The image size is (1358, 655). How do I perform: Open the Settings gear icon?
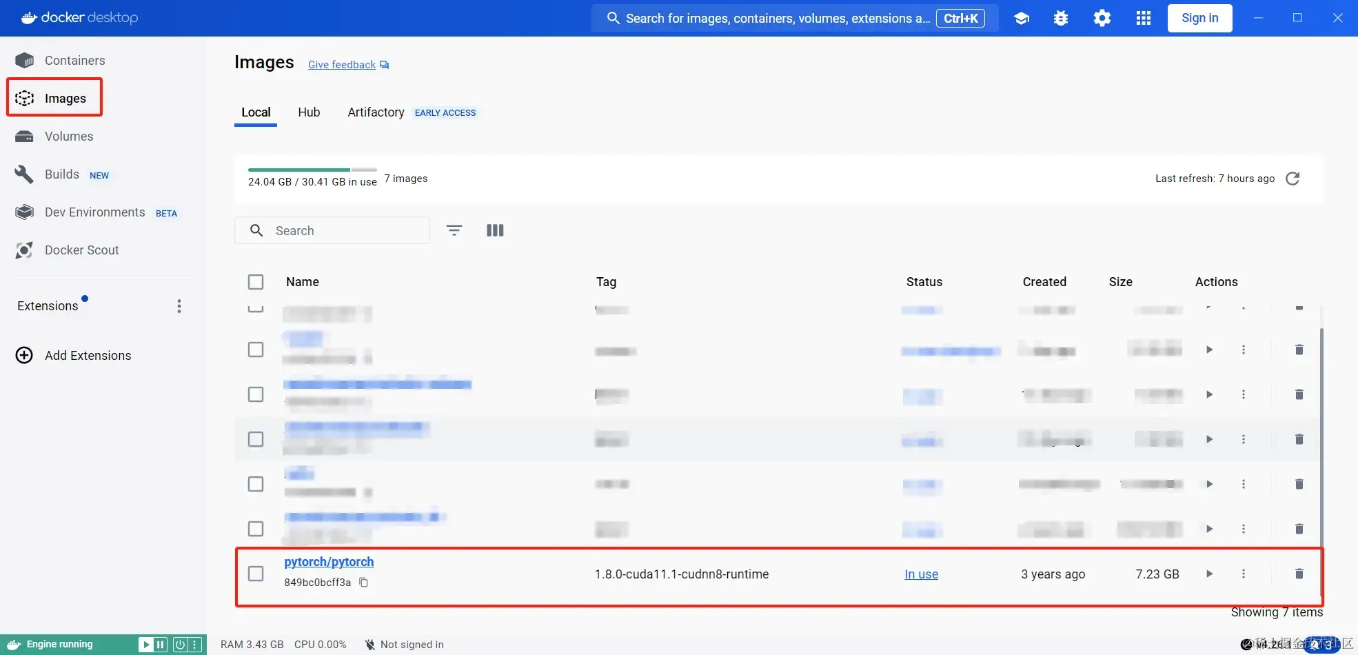click(x=1102, y=18)
